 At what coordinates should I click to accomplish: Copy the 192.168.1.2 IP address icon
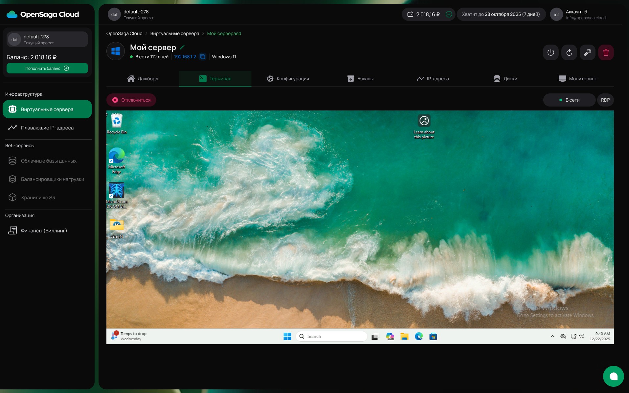click(x=203, y=57)
